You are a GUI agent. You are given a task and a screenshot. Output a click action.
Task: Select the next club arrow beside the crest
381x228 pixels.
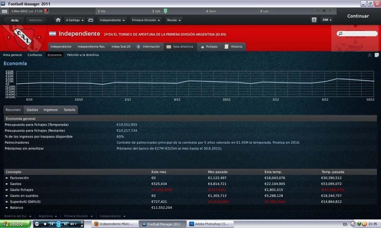(39, 38)
